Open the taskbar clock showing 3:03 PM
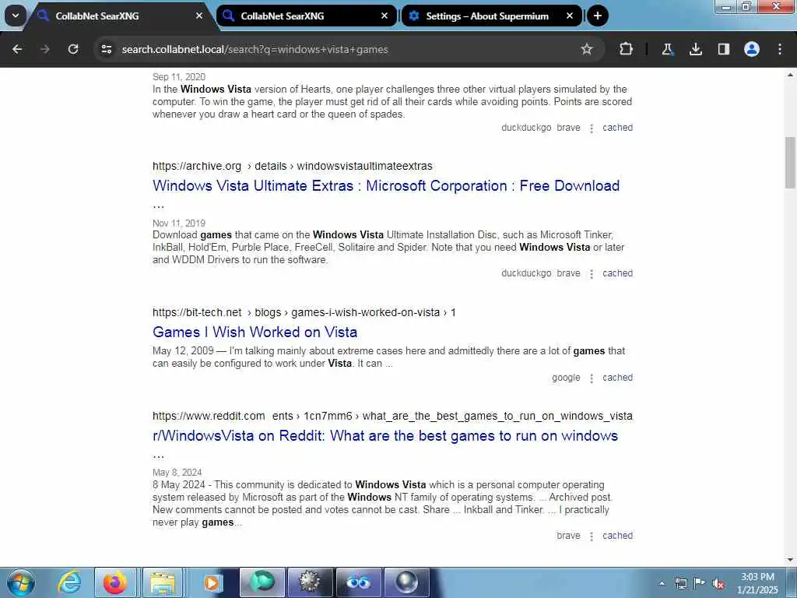This screenshot has width=797, height=598. [x=757, y=583]
